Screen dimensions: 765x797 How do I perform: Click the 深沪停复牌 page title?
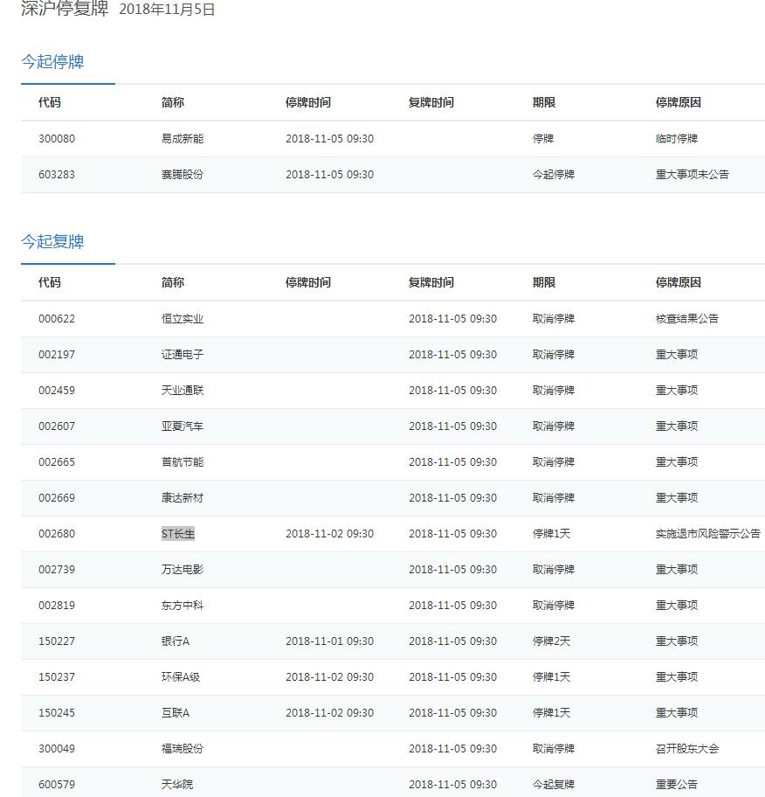coord(65,10)
